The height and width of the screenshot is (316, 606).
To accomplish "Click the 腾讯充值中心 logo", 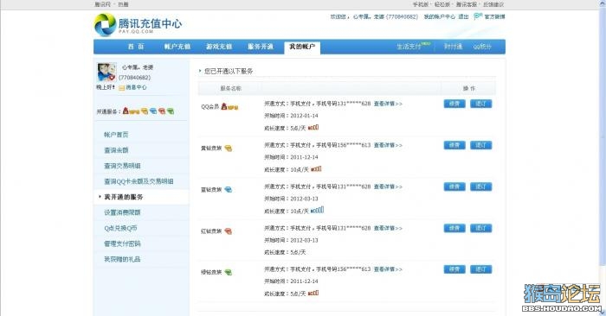I will click(x=138, y=25).
